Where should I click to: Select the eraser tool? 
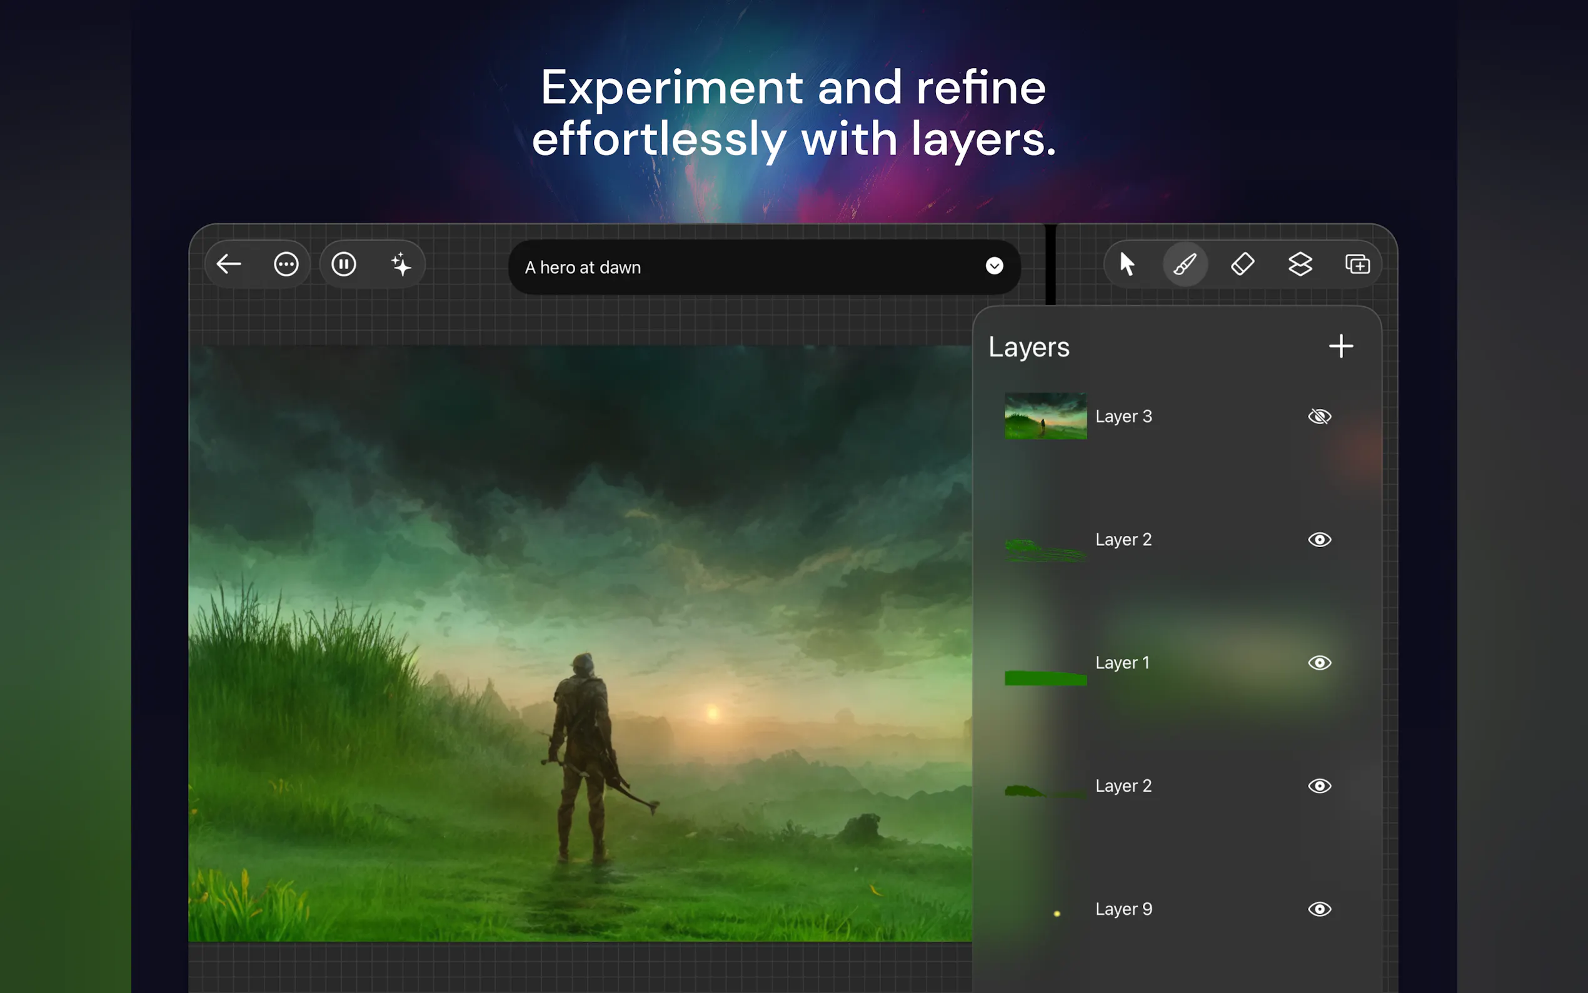pyautogui.click(x=1242, y=265)
